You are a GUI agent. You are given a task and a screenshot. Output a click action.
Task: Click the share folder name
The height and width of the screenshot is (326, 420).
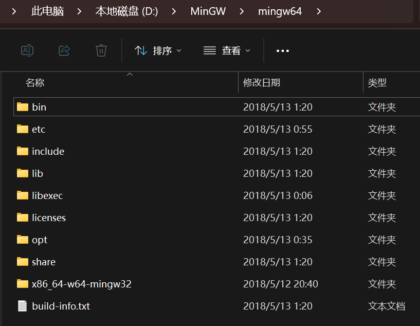coord(44,262)
